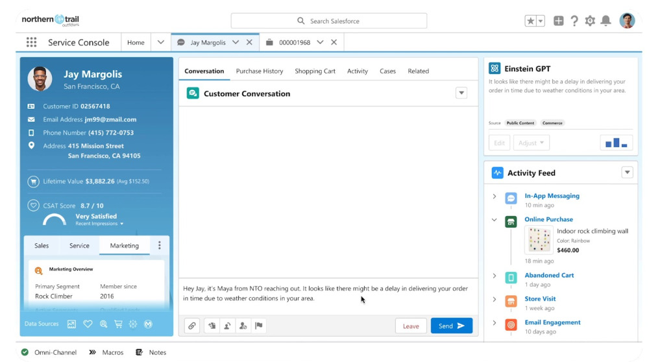Image resolution: width=649 pixels, height=362 pixels.
Task: Open the 000001968 tab options chevron
Action: coord(320,42)
